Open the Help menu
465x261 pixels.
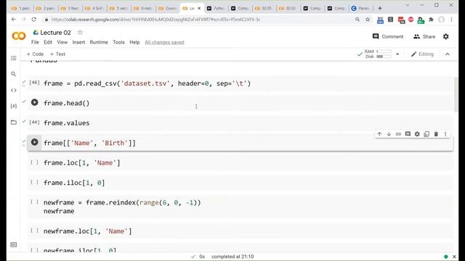pyautogui.click(x=134, y=42)
